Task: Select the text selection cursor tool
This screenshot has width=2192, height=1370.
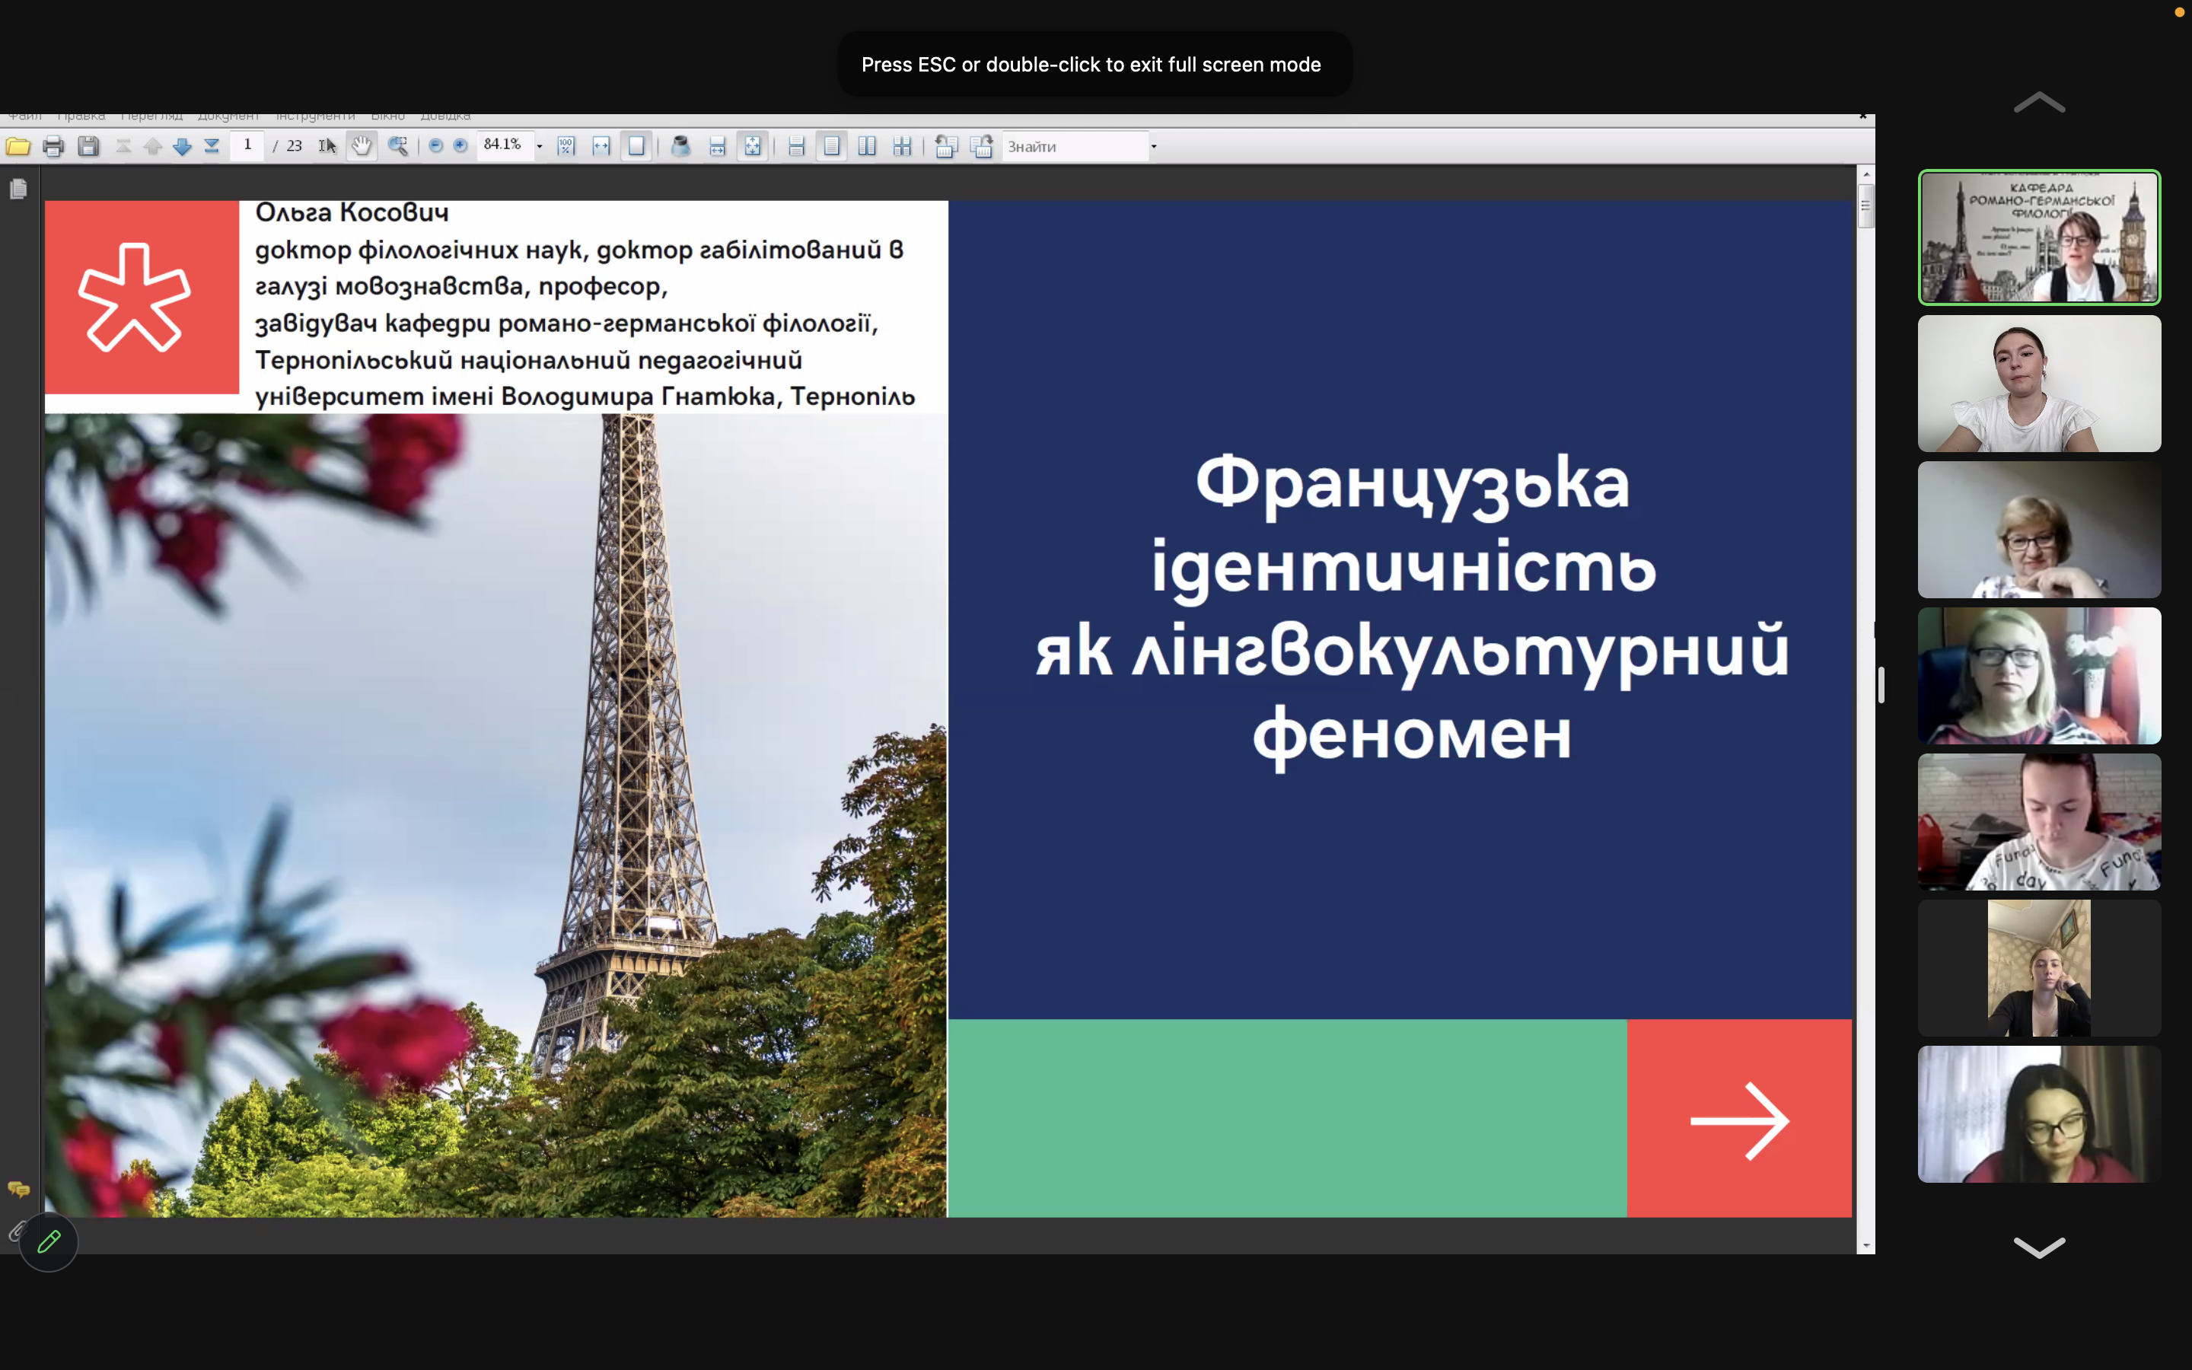Action: point(327,146)
